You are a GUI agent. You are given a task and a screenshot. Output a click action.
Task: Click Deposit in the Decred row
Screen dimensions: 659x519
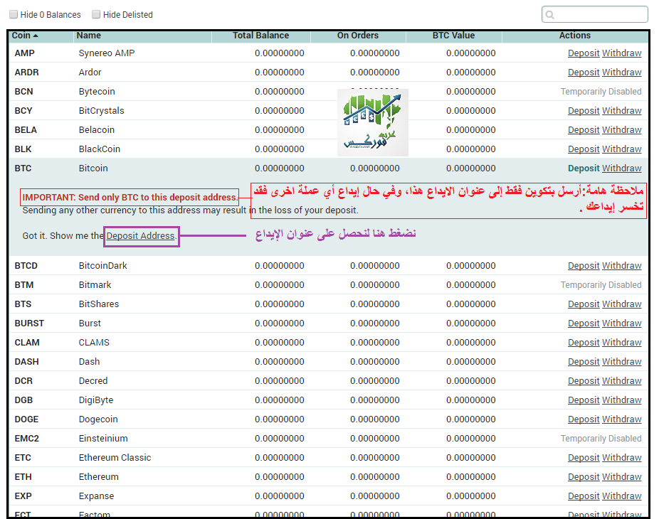tap(584, 381)
